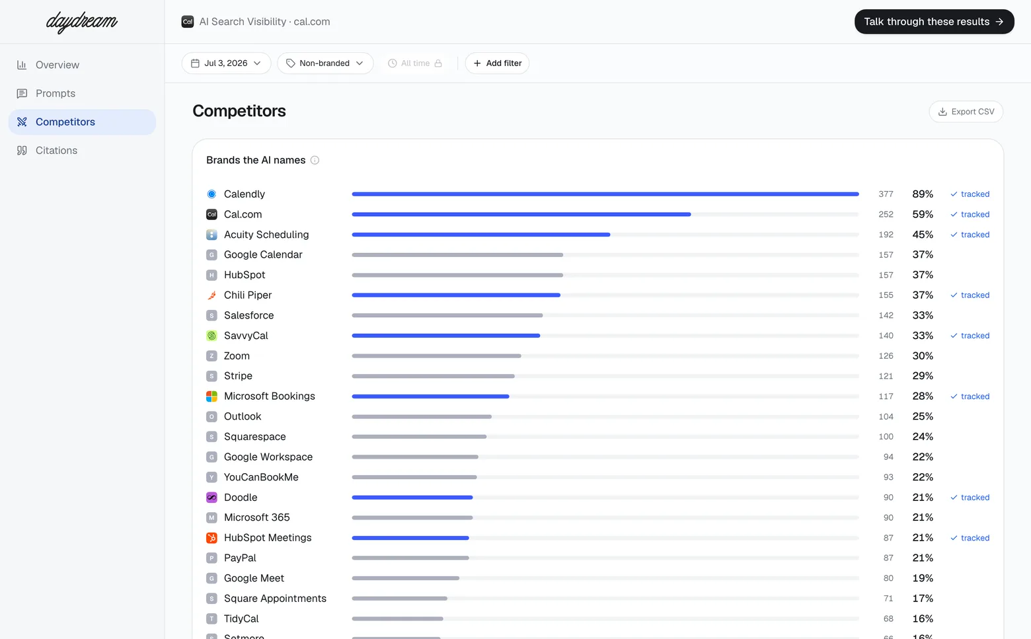Click Talk through these results button
This screenshot has height=639, width=1031.
click(x=934, y=22)
